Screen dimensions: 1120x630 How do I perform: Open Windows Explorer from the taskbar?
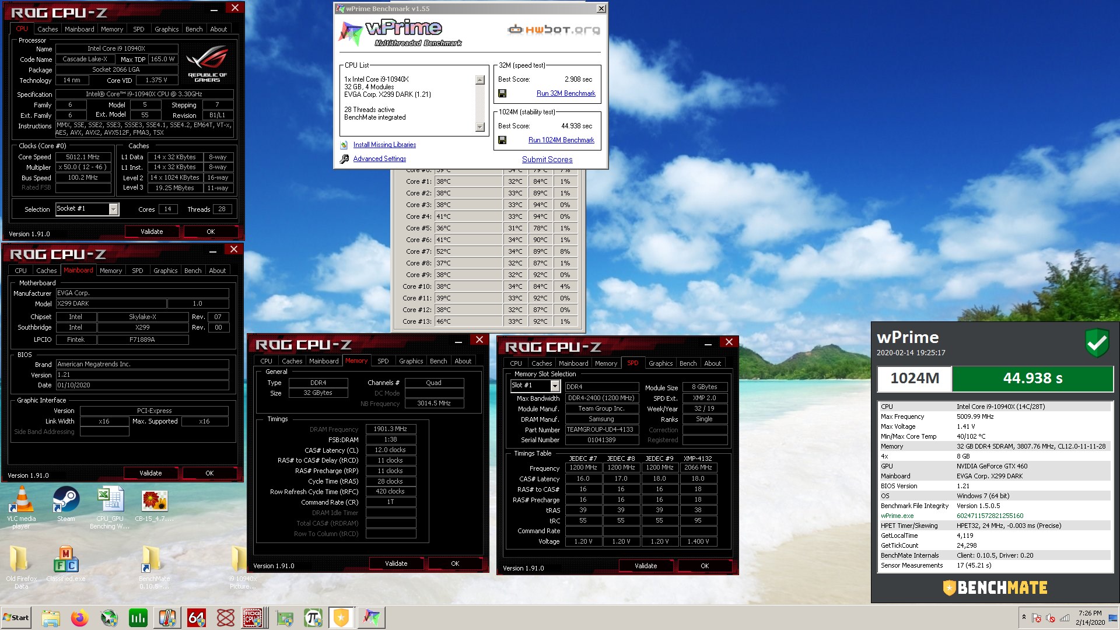click(51, 618)
